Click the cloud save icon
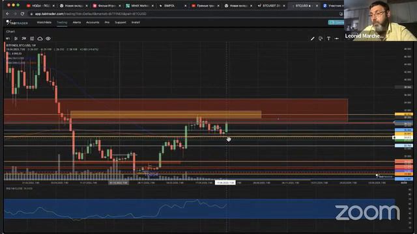417x234 pixels. [40, 39]
